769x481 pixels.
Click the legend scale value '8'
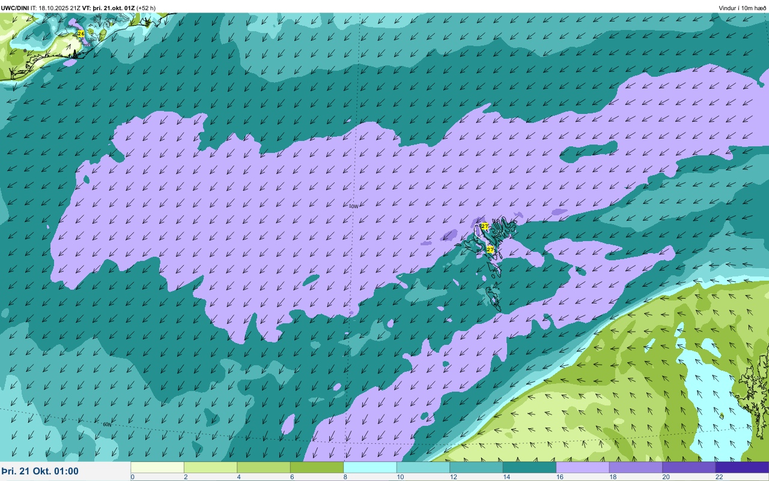point(345,477)
